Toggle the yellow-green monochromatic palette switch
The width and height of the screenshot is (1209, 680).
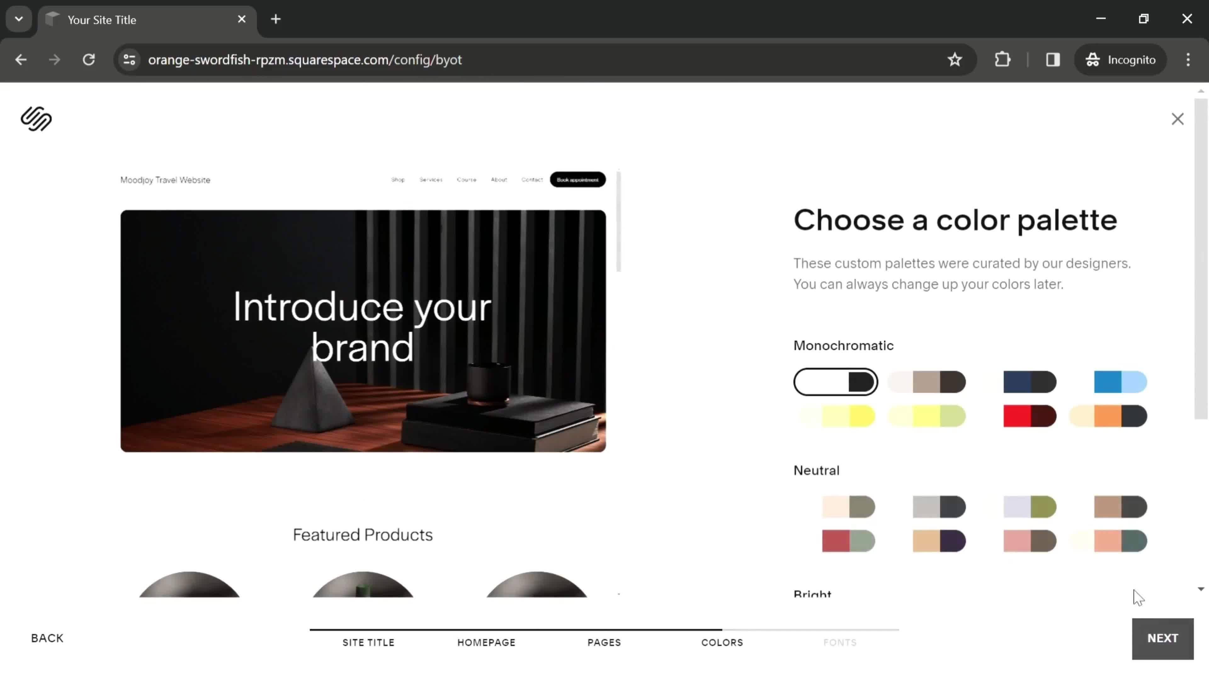tap(926, 416)
